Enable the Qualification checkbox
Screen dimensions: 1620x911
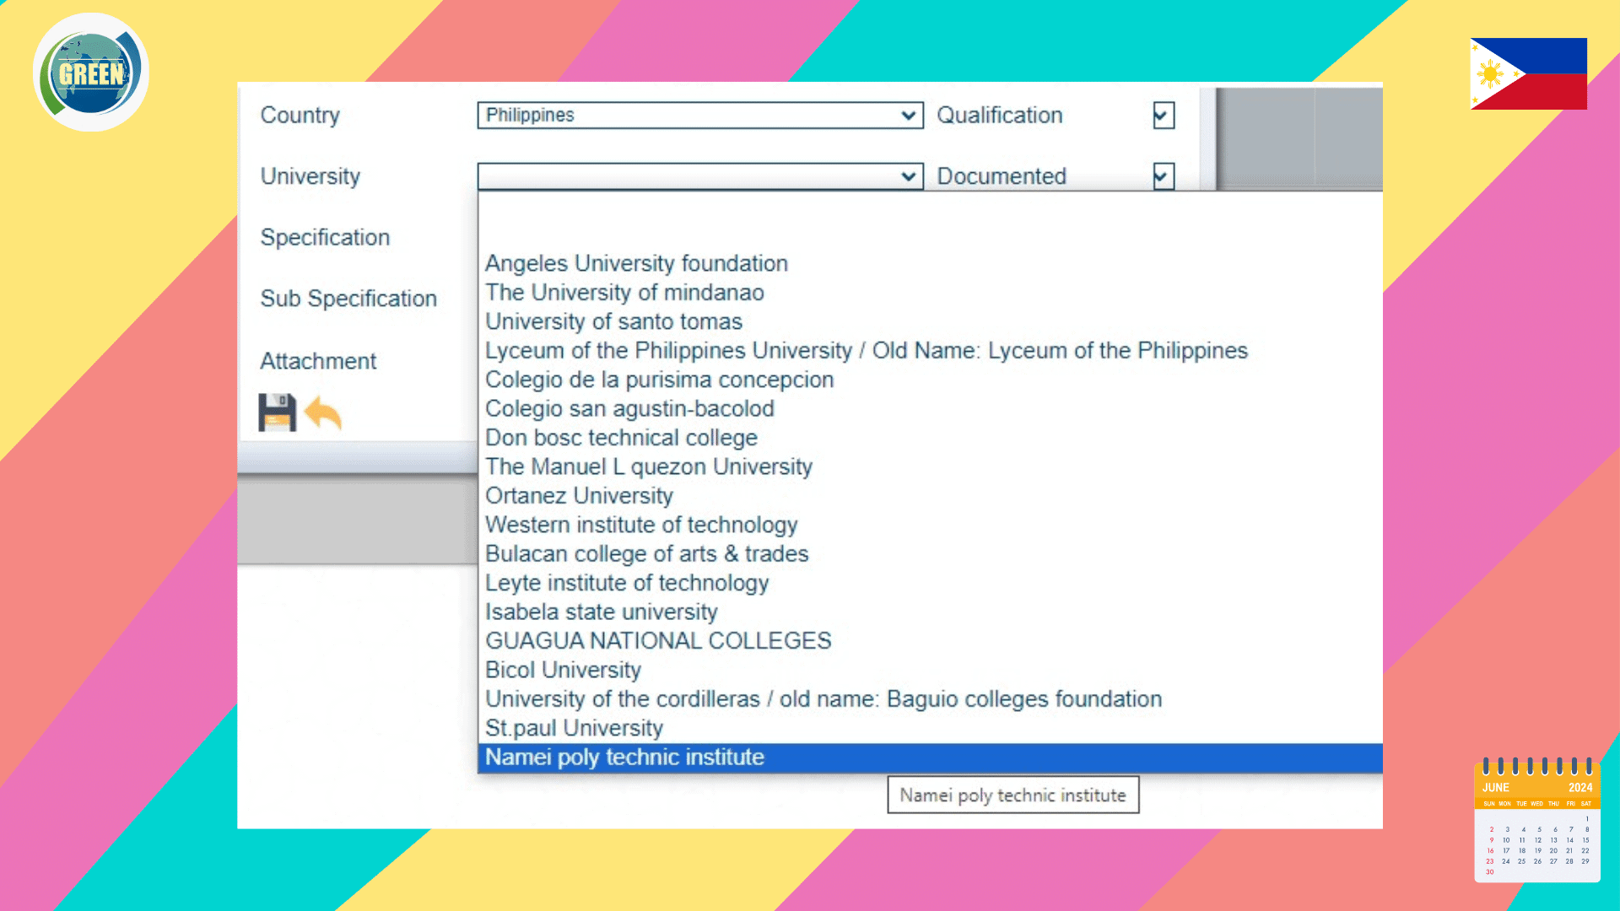[1163, 116]
